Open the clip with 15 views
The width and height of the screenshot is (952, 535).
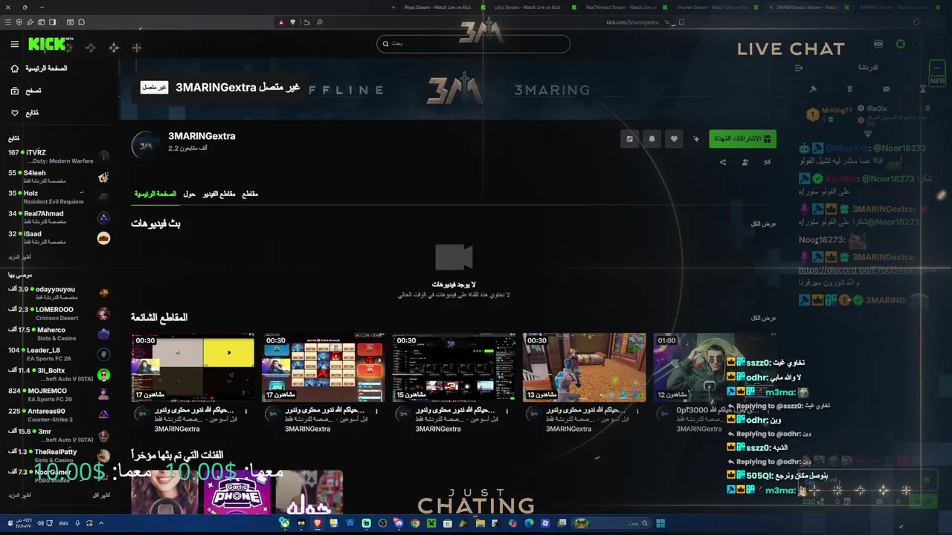point(454,368)
